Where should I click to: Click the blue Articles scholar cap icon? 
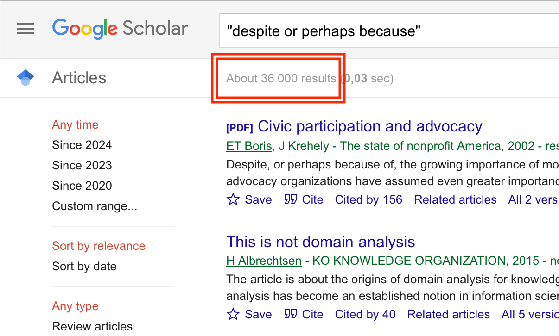(25, 78)
